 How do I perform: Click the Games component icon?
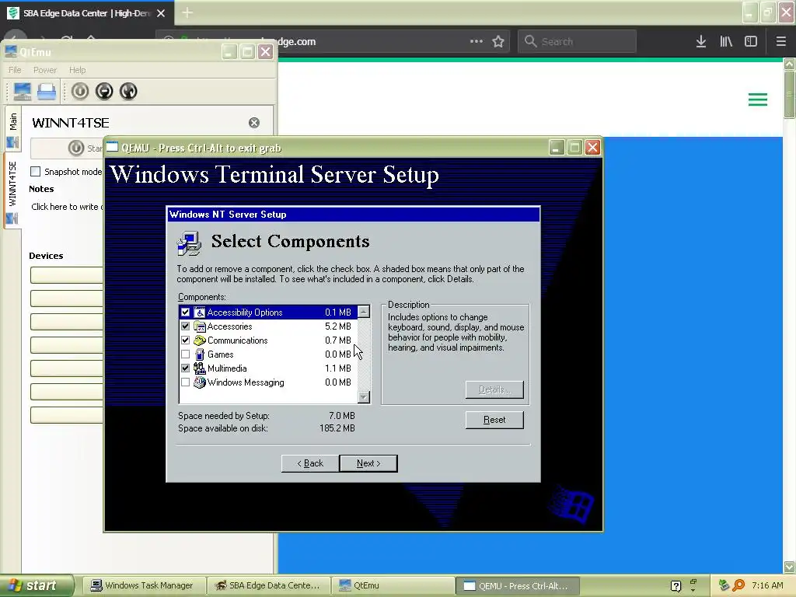coord(200,354)
